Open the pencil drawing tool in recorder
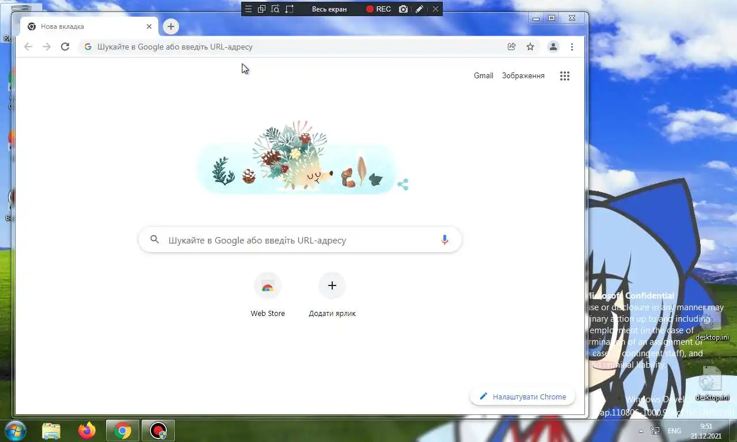 click(x=420, y=9)
